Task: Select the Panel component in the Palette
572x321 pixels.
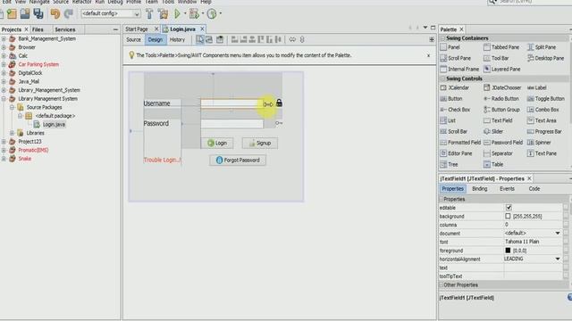Action: point(450,47)
